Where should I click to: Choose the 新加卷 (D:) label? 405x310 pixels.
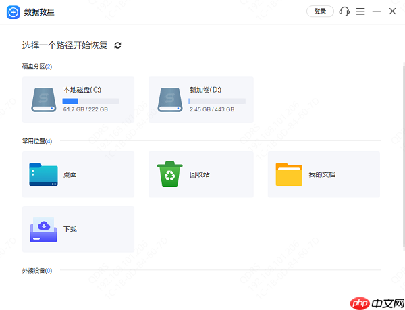205,90
